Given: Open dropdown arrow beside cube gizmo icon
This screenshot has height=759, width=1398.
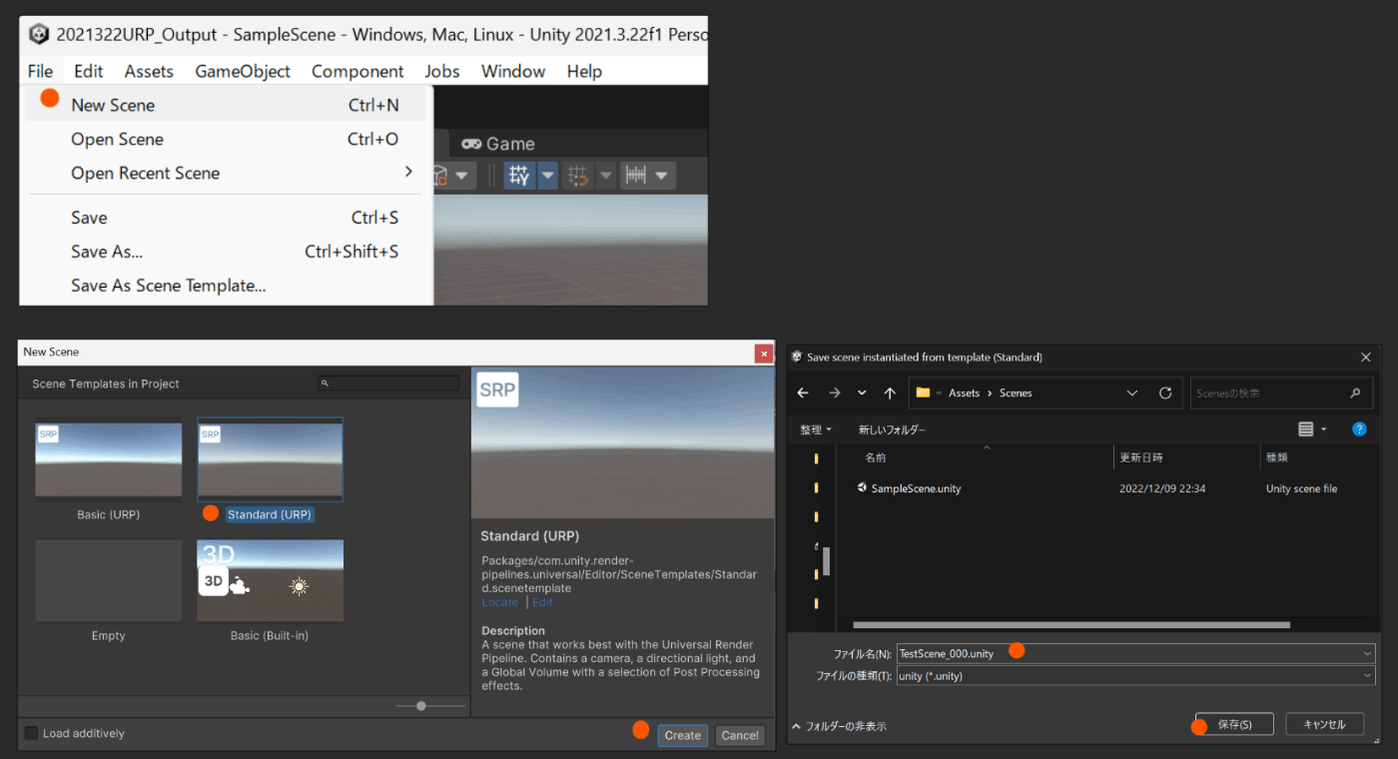Looking at the screenshot, I should coord(461,176).
